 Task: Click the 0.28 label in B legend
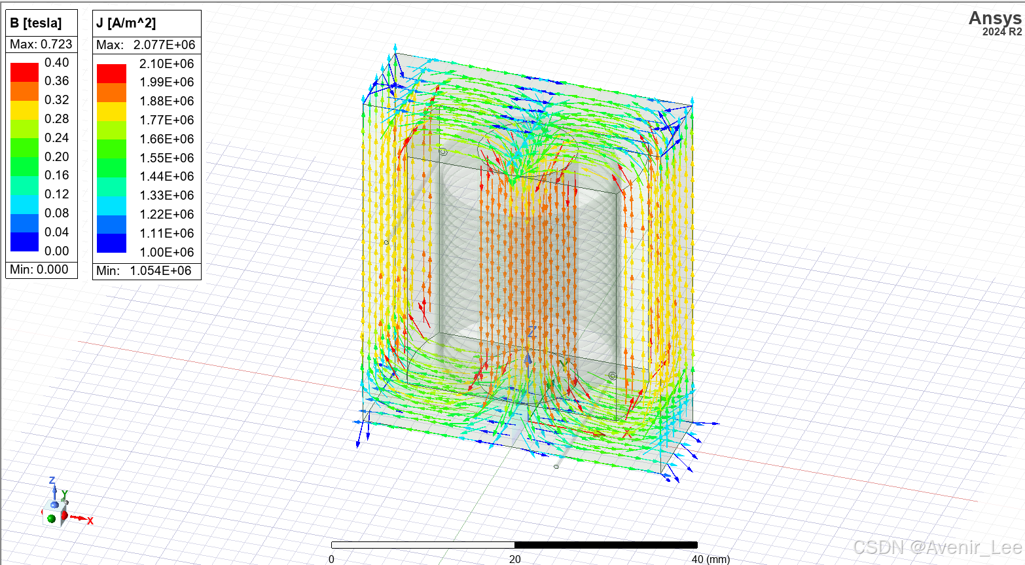[x=56, y=118]
